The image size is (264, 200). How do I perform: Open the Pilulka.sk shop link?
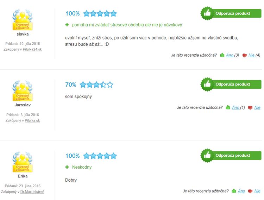click(32, 120)
